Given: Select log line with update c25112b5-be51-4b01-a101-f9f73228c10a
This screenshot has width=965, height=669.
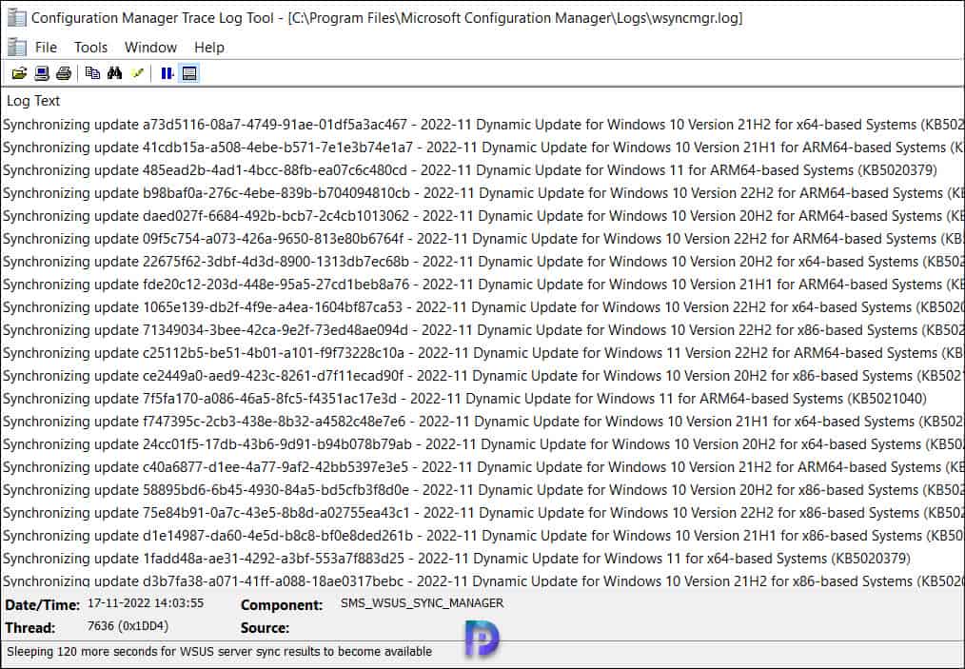Looking at the screenshot, I should (x=482, y=353).
